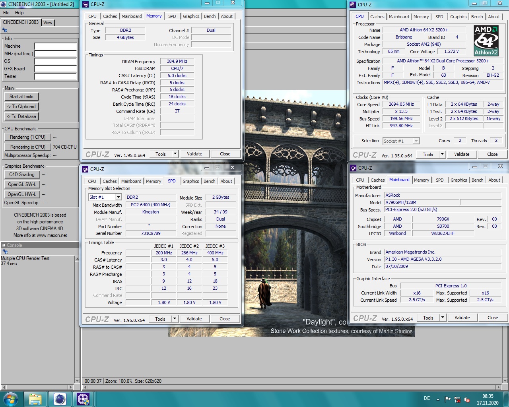Switch to the View tab in Cinebench
Image resolution: width=509 pixels, height=407 pixels.
[48, 23]
